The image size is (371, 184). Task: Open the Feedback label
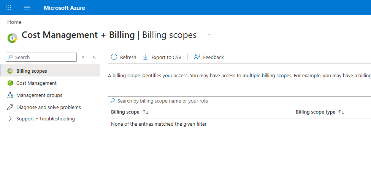coord(213,57)
